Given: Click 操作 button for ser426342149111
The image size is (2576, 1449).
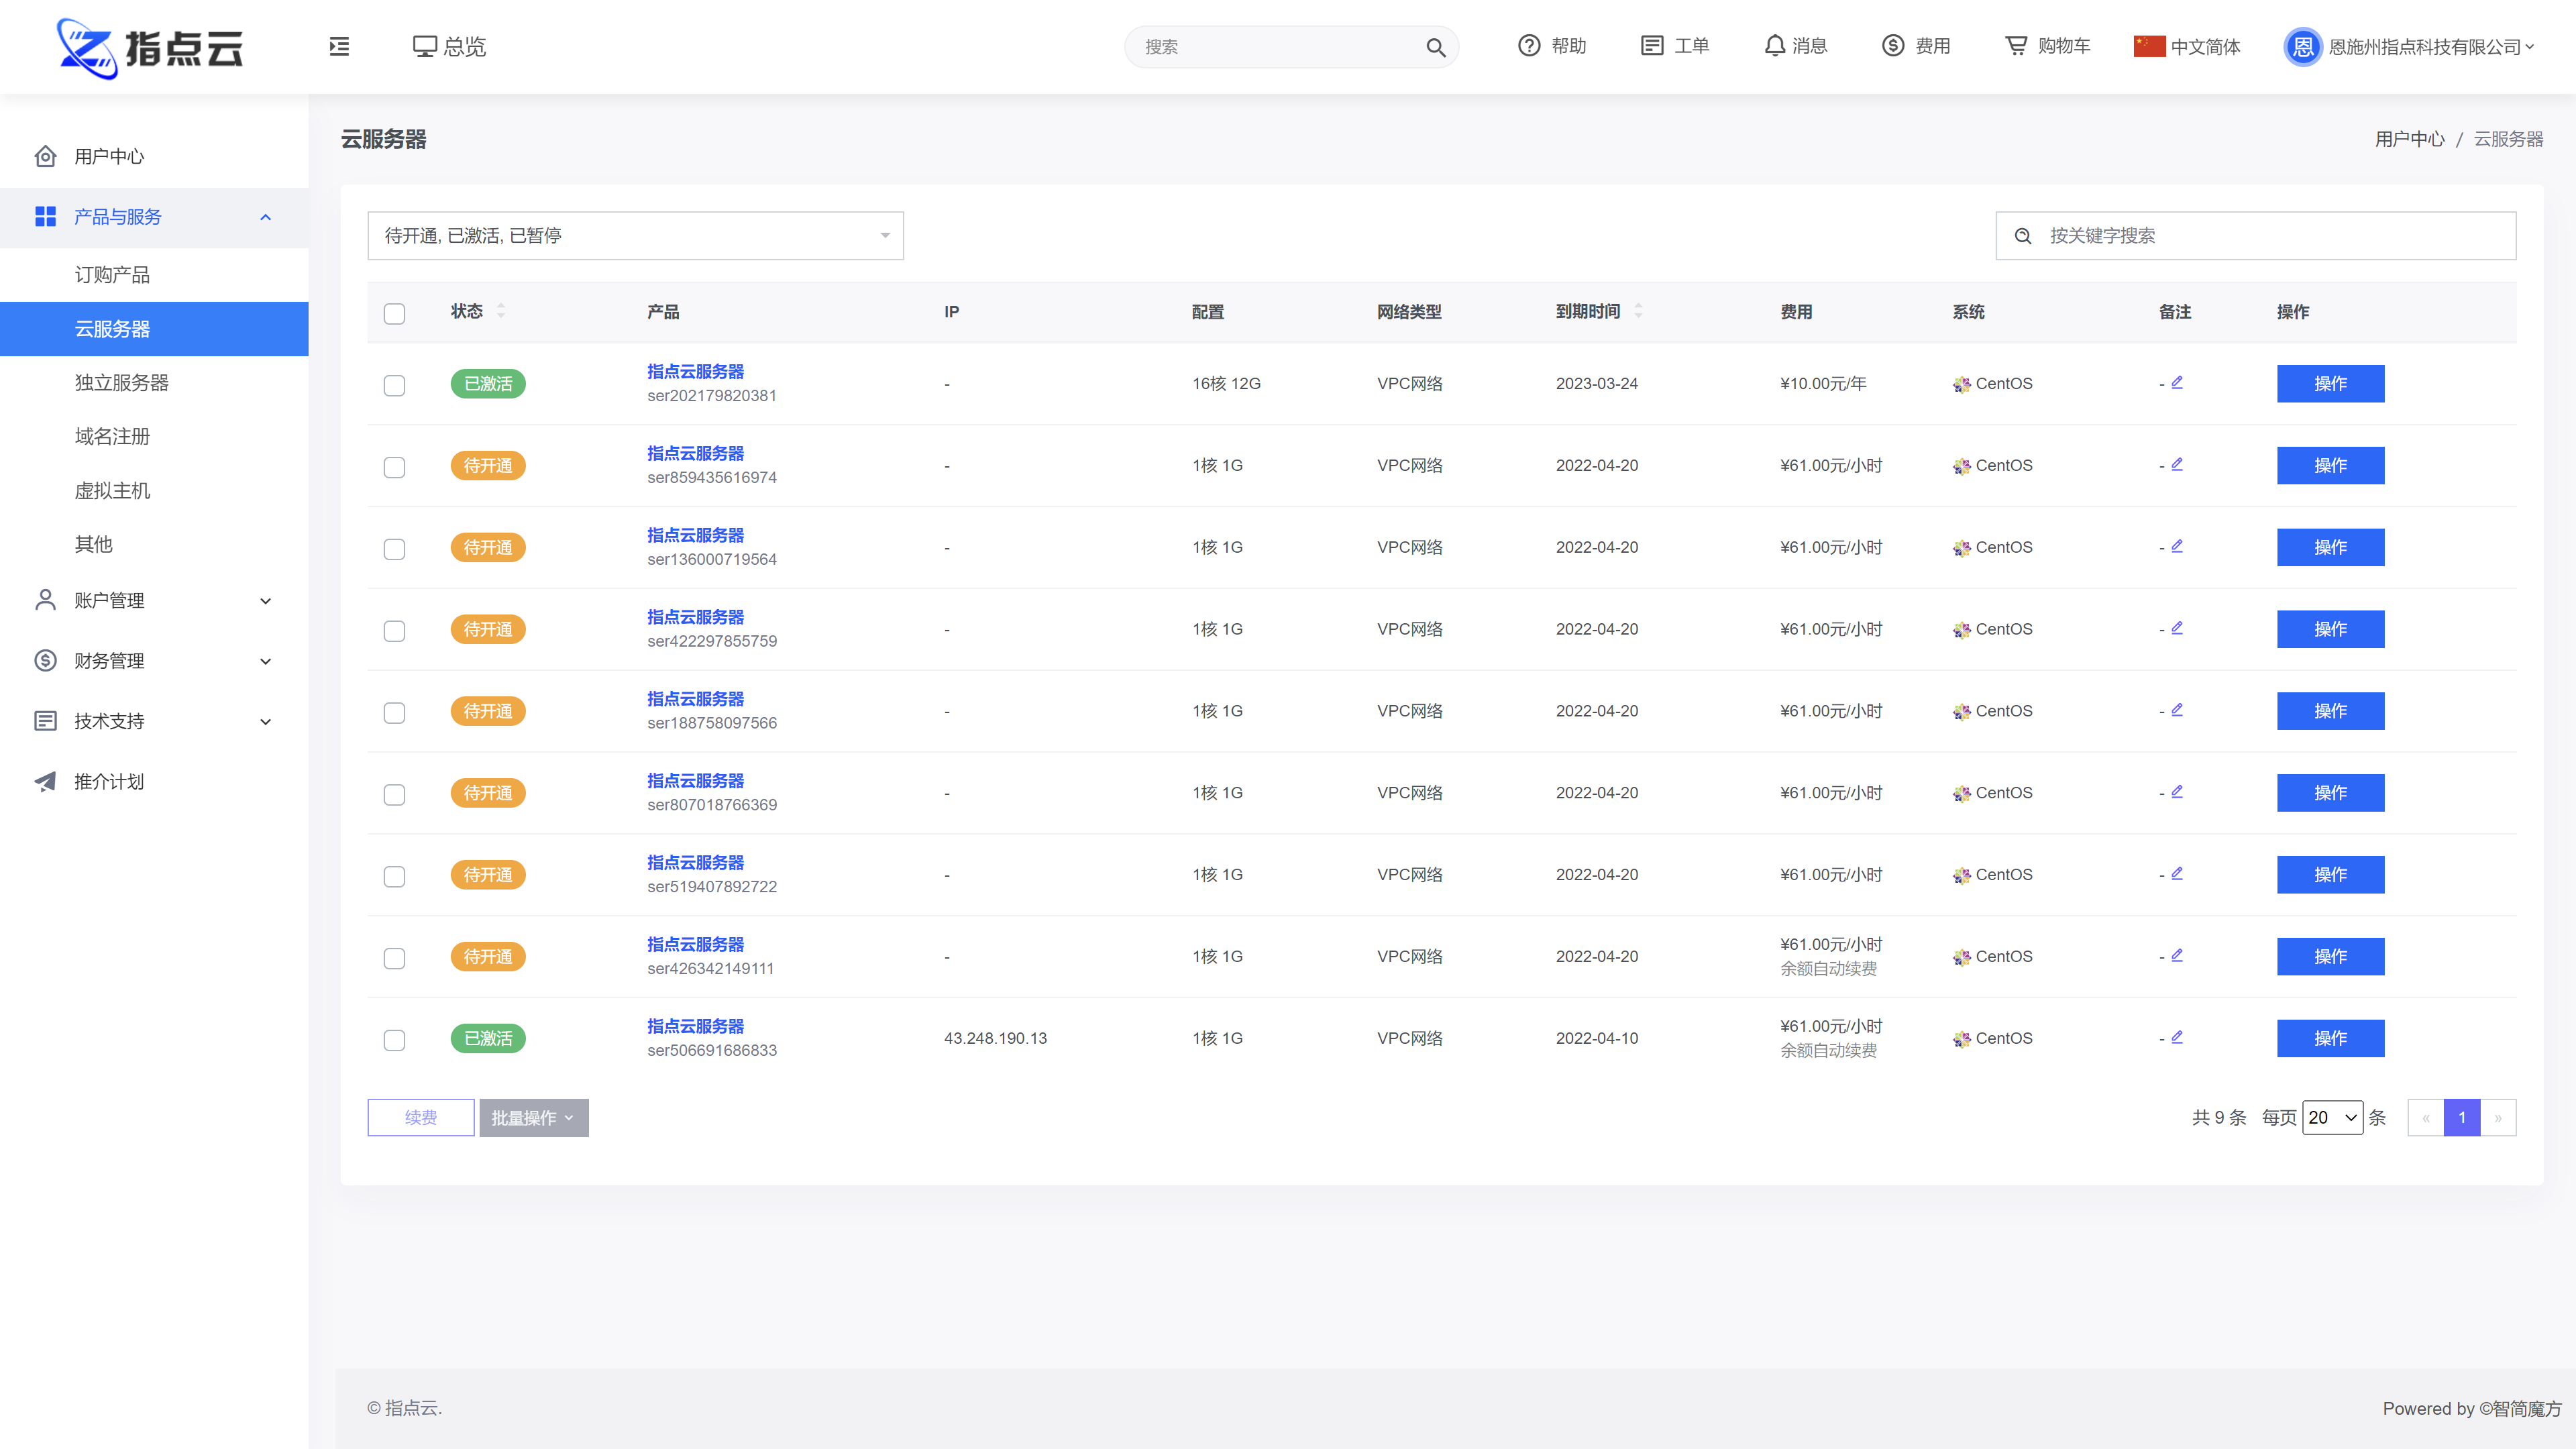Looking at the screenshot, I should pos(2330,956).
